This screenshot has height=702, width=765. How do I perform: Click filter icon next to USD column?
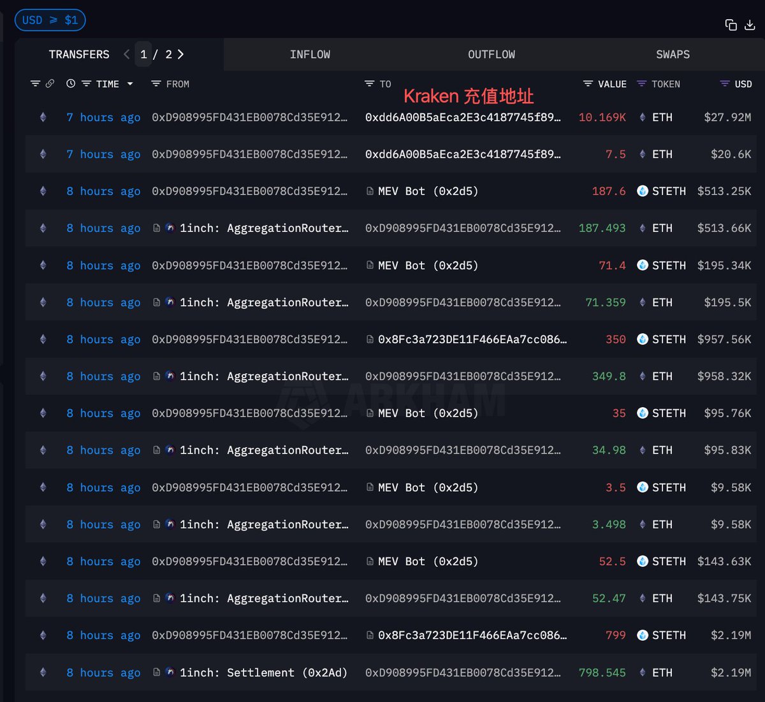[724, 83]
